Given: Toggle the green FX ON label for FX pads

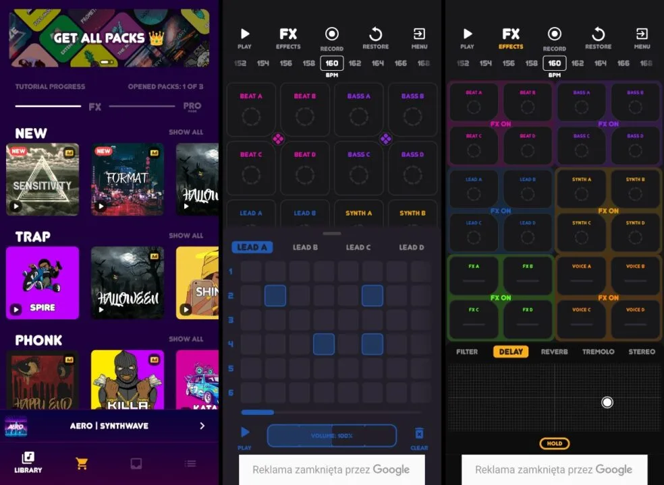Looking at the screenshot, I should point(501,297).
